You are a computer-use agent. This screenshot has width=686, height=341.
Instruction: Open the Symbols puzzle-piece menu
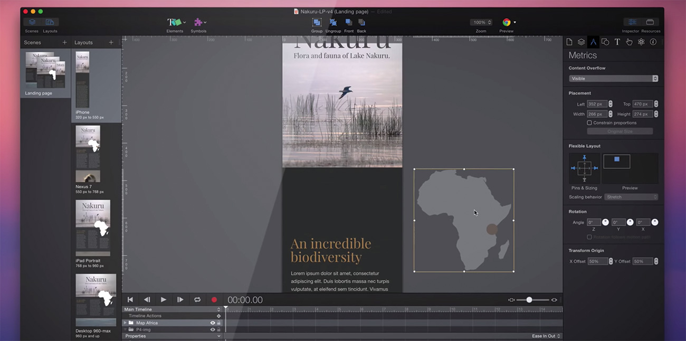pos(199,22)
